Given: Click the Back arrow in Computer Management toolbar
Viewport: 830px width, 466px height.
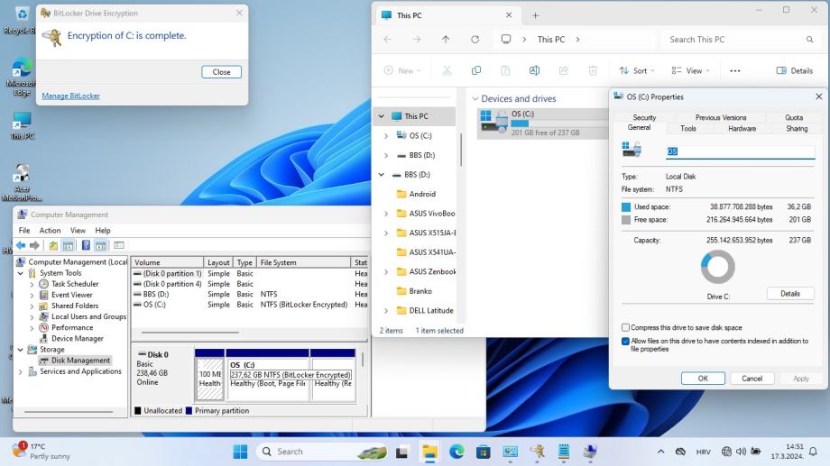Looking at the screenshot, I should 21,245.
